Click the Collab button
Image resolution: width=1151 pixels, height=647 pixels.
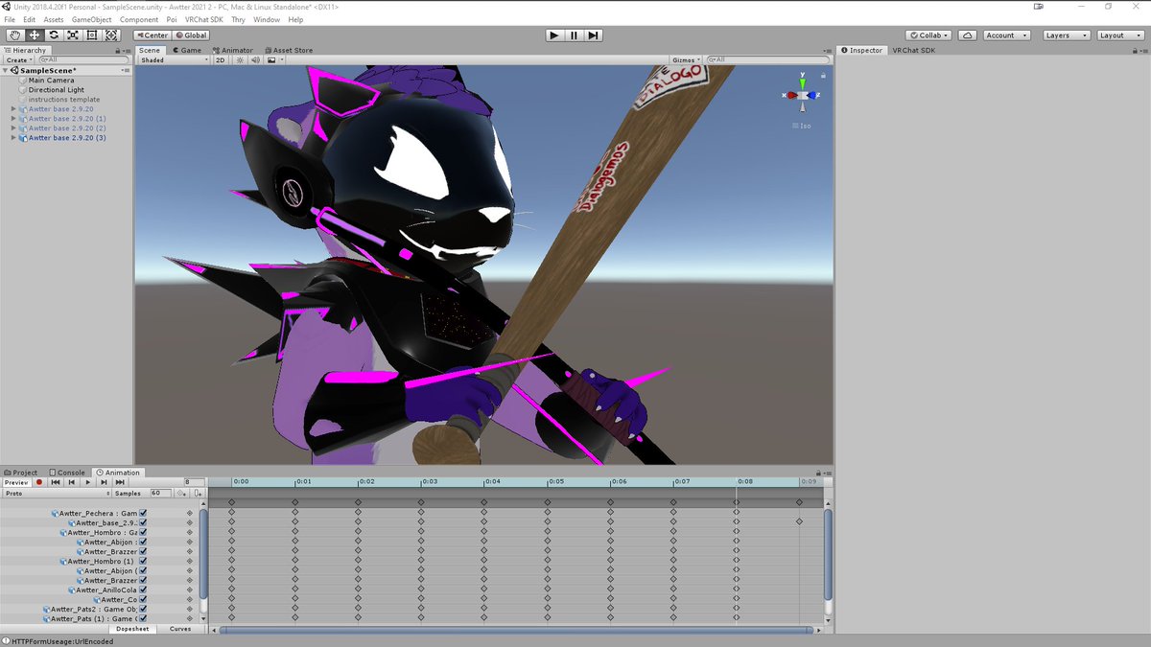coord(928,35)
